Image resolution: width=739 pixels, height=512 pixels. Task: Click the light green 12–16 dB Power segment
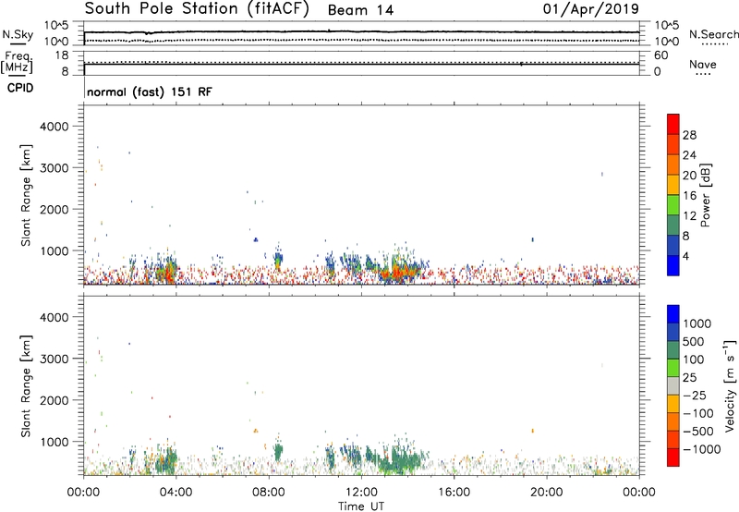point(673,204)
